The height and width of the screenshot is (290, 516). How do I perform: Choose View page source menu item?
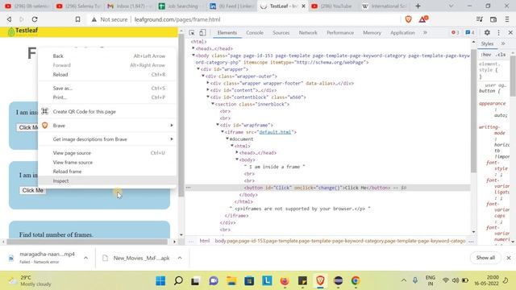(107, 153)
